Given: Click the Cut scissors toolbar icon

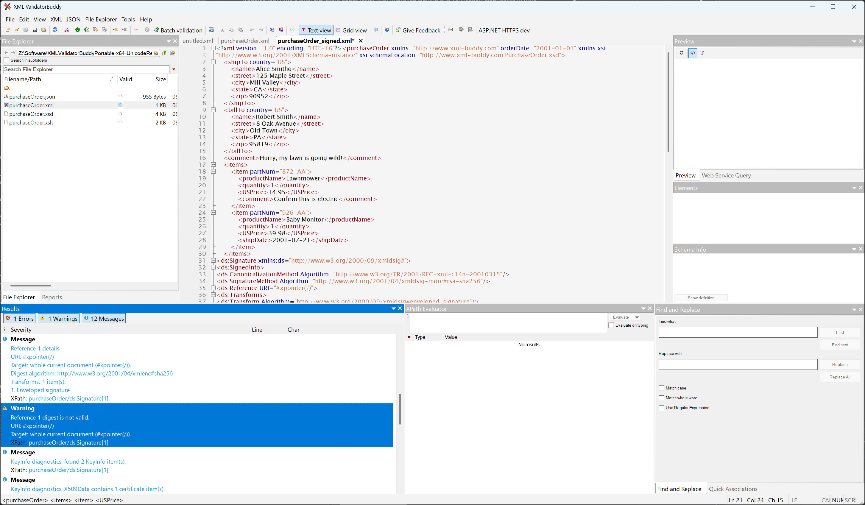Looking at the screenshot, I should coord(222,30).
